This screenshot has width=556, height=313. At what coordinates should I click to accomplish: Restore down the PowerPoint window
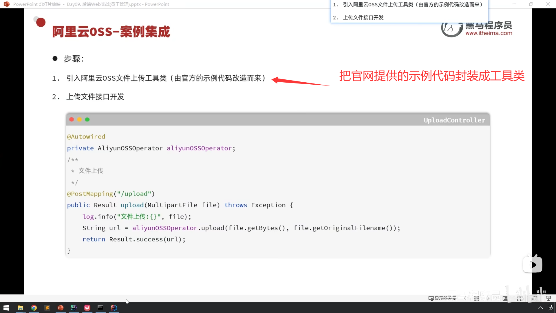531,4
